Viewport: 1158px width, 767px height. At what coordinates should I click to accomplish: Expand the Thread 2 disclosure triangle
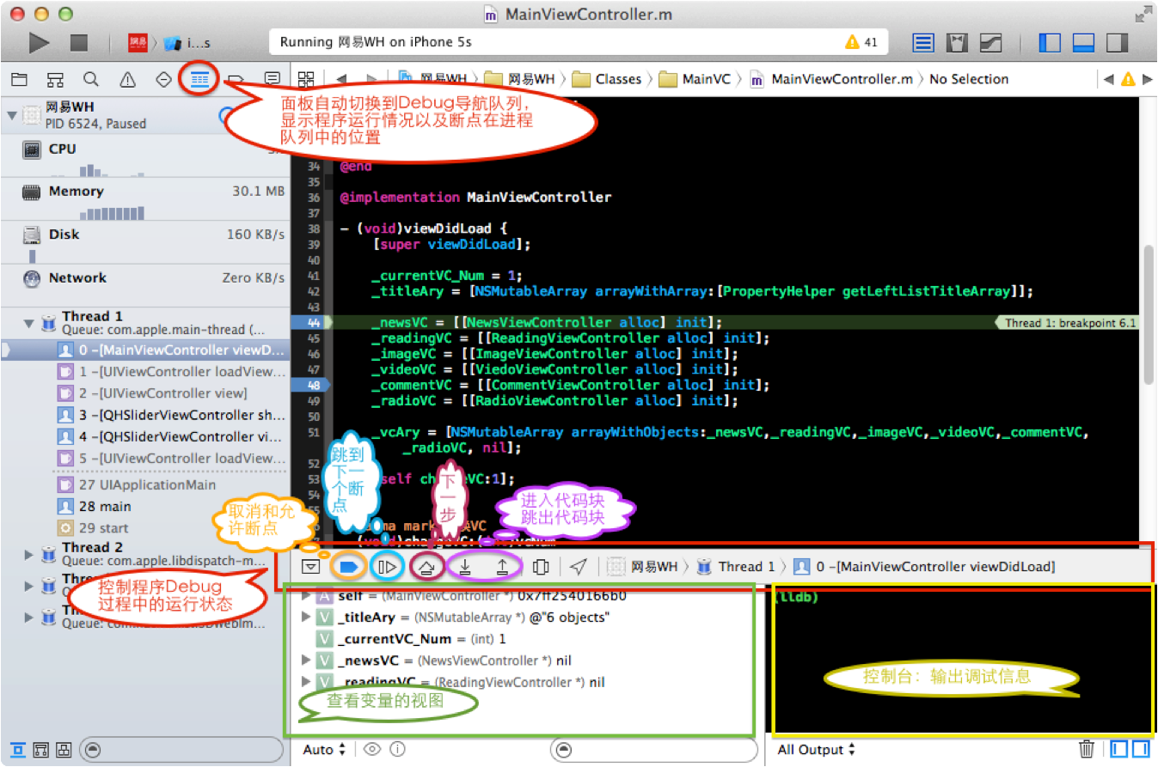(x=30, y=554)
